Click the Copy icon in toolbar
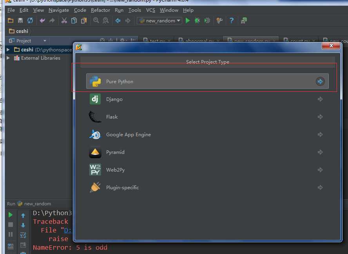Viewport: 348px width, 254px height. point(74,21)
